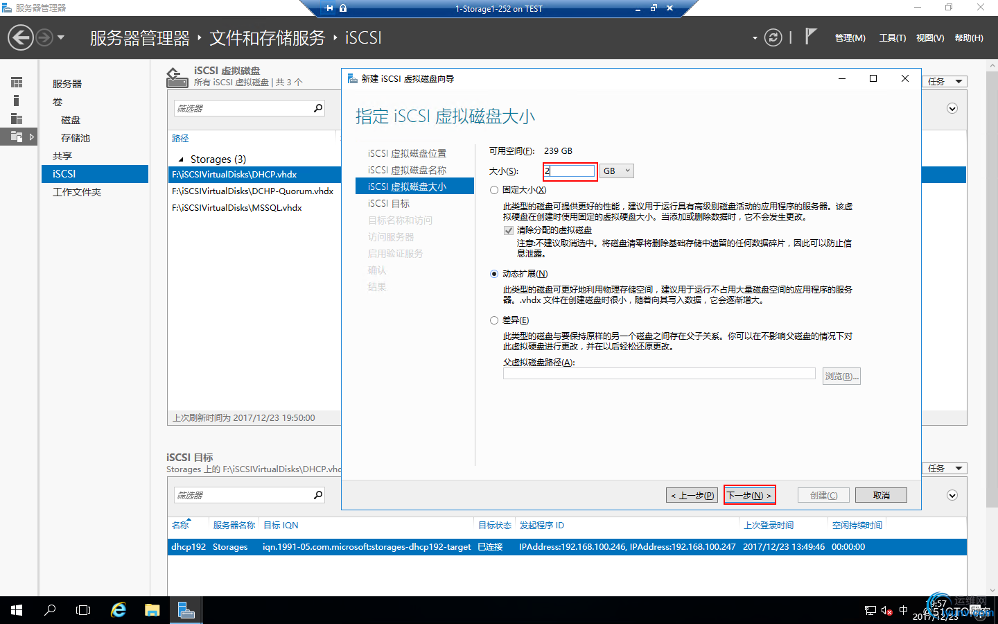Select the MSSQL.vhdx virtual disk row

[x=254, y=207]
